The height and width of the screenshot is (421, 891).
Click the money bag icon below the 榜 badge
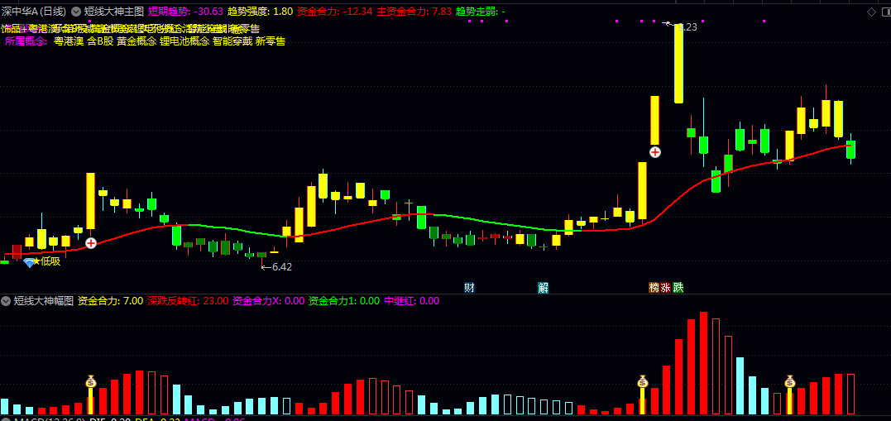point(643,381)
